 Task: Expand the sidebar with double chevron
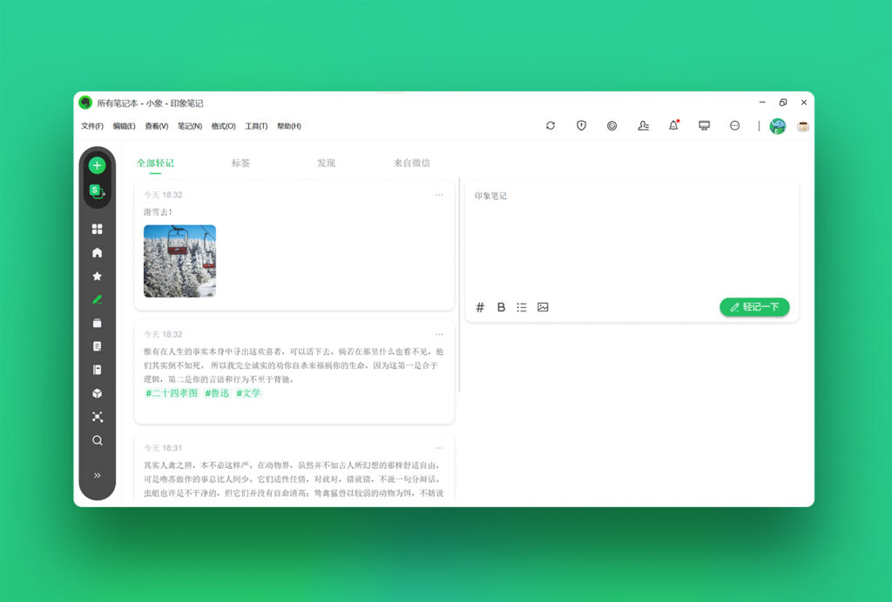pos(97,475)
